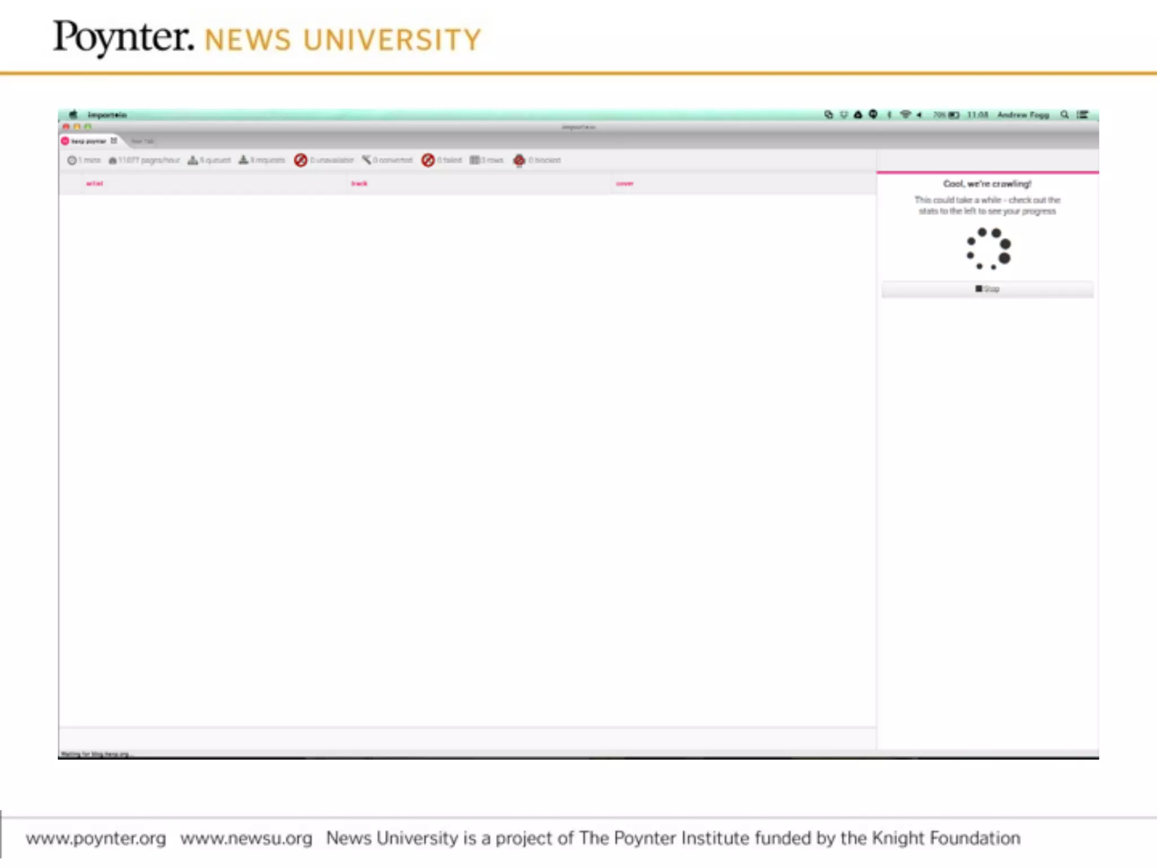1157x868 pixels.
Task: Click the red unavailable pages icon
Action: pos(301,160)
